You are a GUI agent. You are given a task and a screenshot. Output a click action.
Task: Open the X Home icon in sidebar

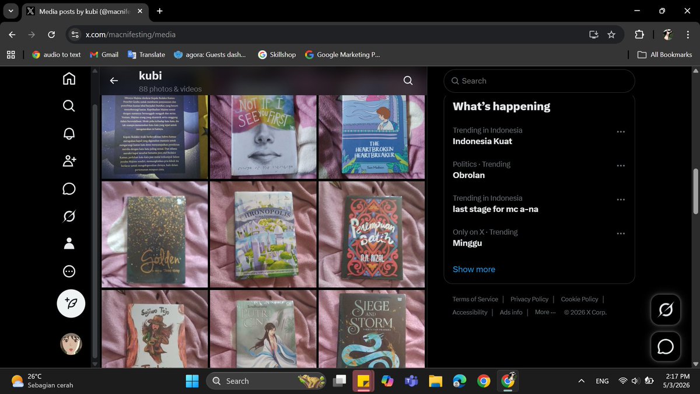[x=69, y=78]
